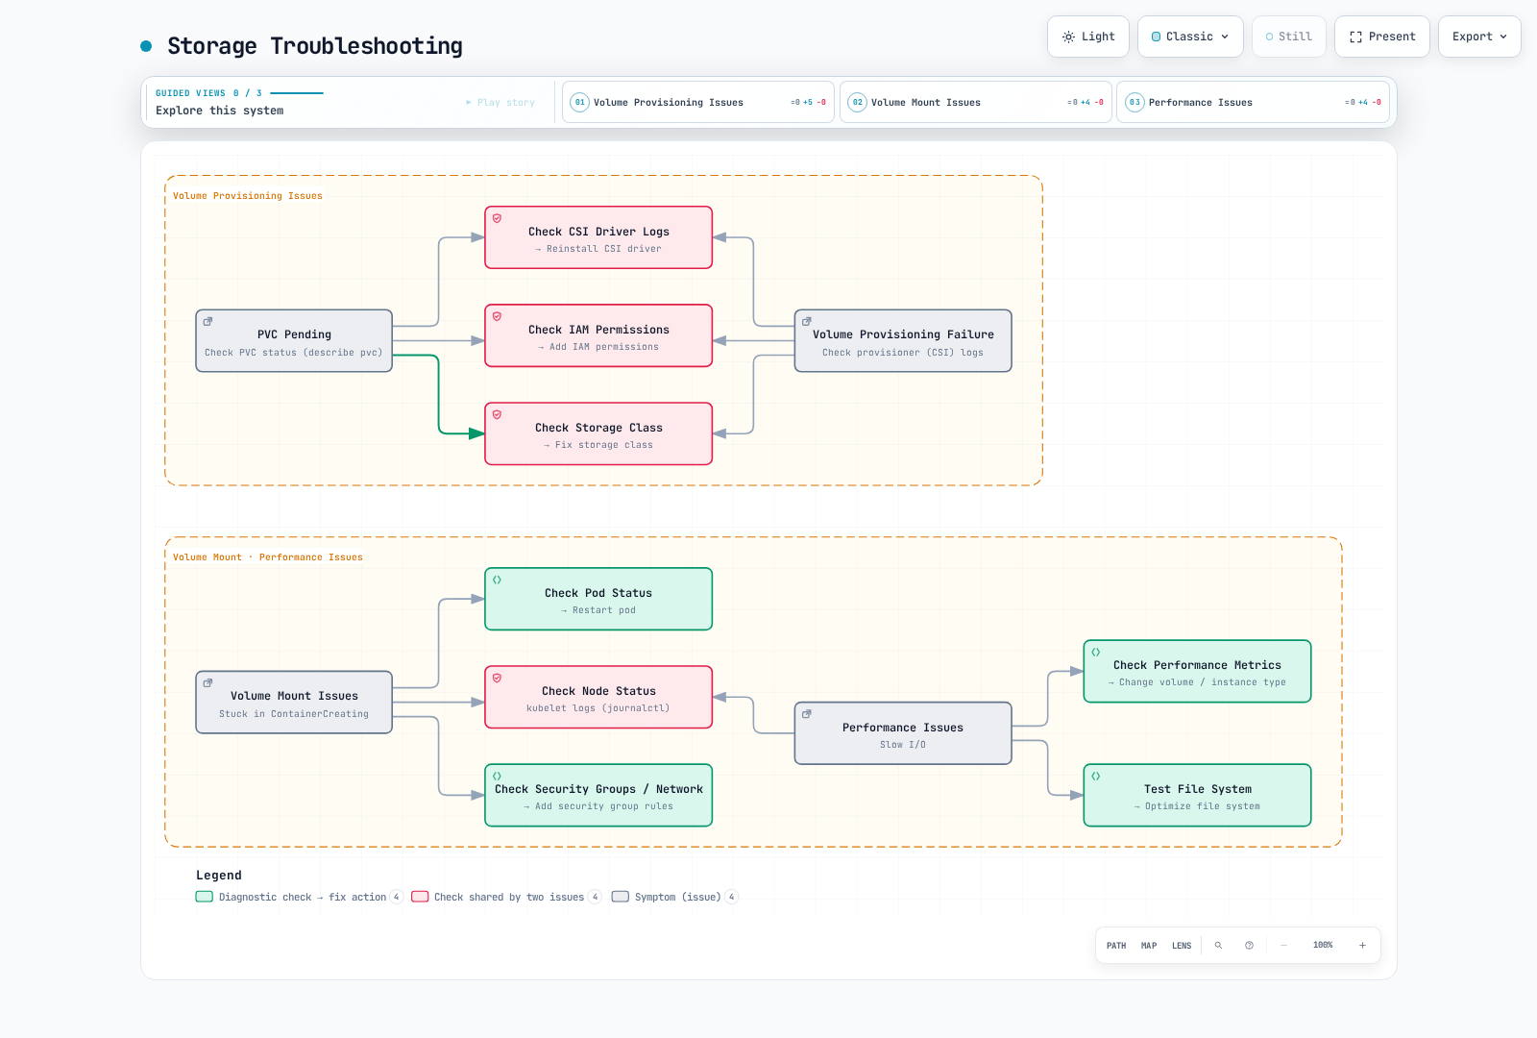This screenshot has height=1038, width=1537.
Task: Click the code icon in Check Security Groups node
Action: (x=497, y=776)
